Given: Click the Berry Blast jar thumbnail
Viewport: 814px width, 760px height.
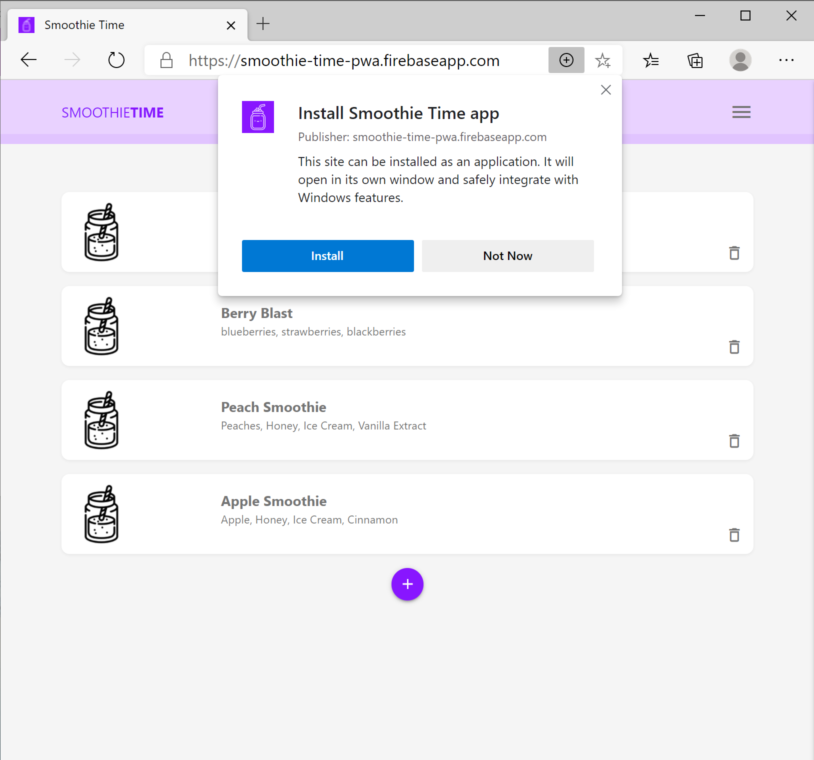Looking at the screenshot, I should click(101, 326).
